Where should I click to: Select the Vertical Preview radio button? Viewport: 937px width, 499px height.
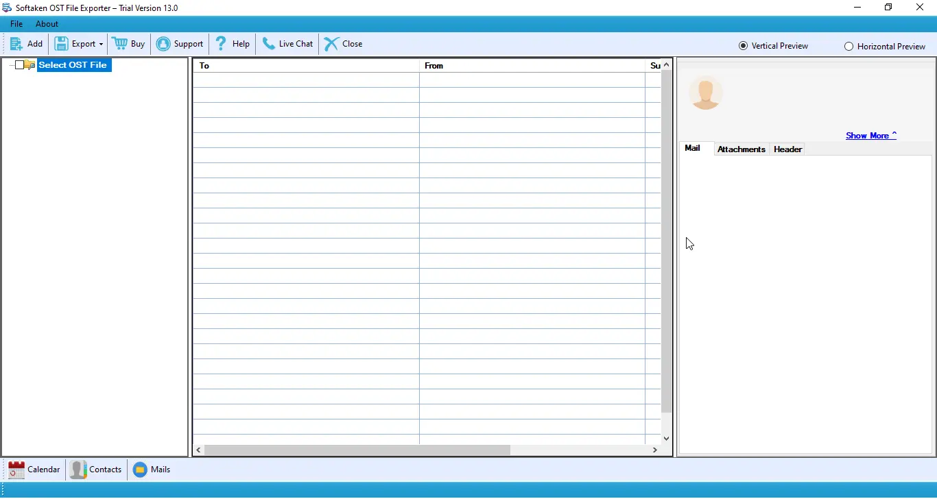[x=744, y=45]
